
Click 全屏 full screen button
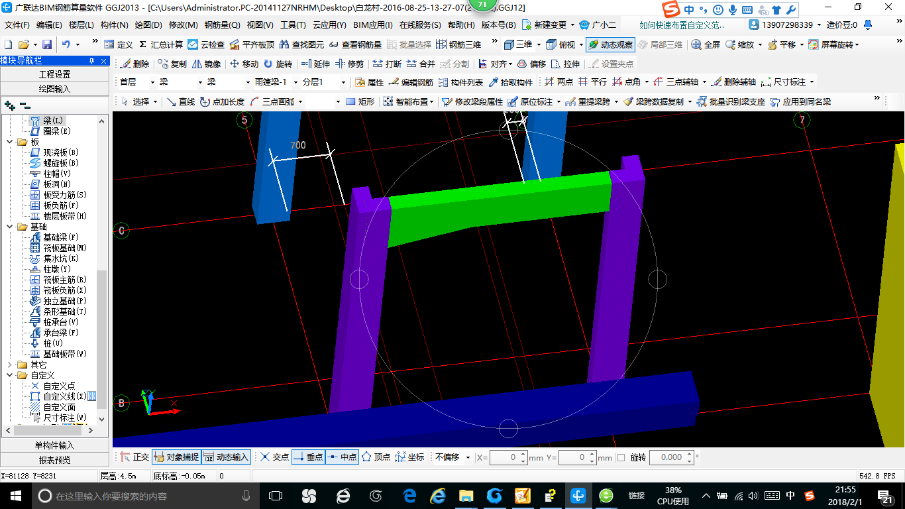coord(706,44)
